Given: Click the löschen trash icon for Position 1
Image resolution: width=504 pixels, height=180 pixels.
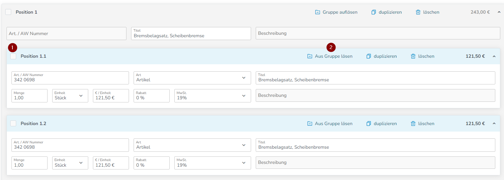Looking at the screenshot, I should (x=418, y=12).
